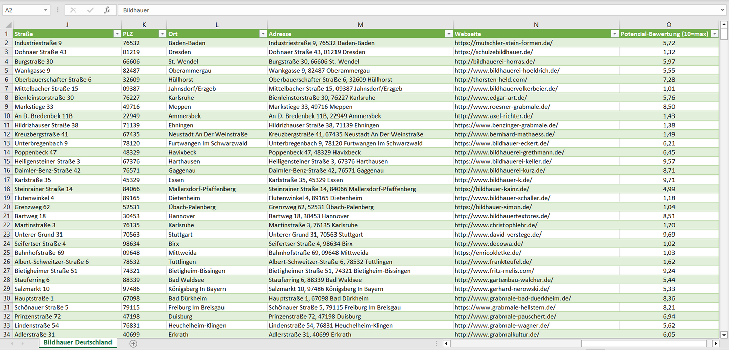This screenshot has width=729, height=350.
Task: Click the Name Box showing A2
Action: (23, 10)
